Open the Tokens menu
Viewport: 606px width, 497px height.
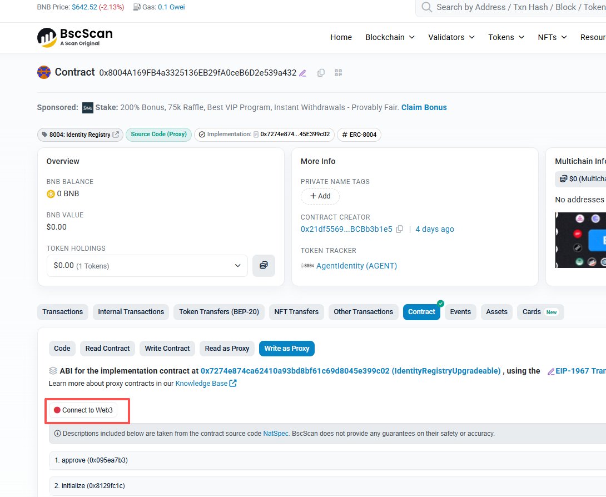click(506, 37)
